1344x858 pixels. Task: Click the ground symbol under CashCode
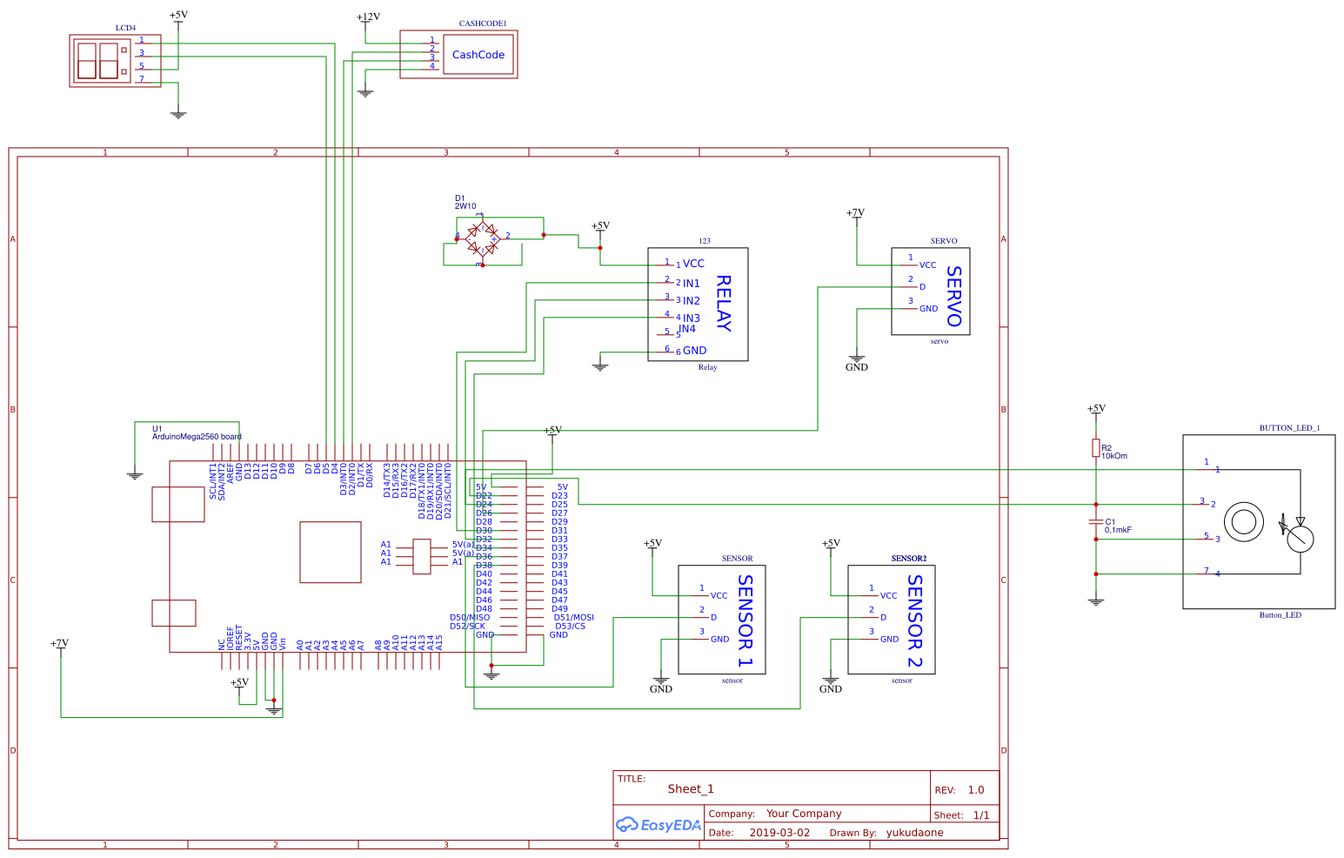click(x=365, y=92)
